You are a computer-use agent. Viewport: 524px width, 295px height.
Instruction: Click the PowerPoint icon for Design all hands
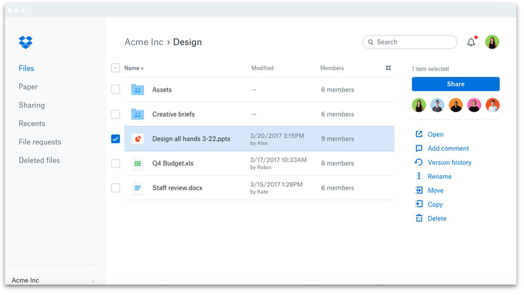tap(138, 138)
